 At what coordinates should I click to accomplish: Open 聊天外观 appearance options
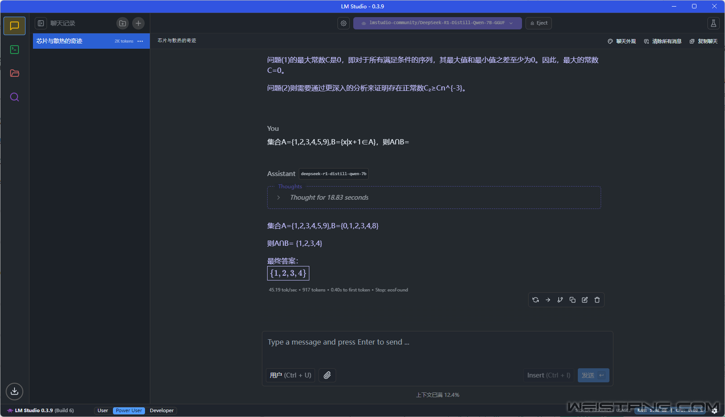point(622,41)
